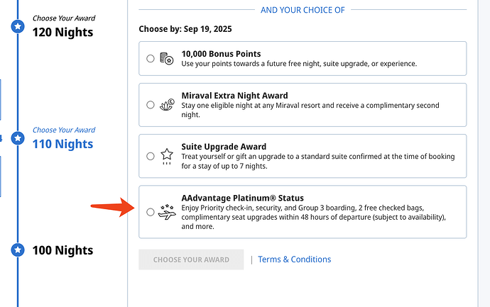Click the star marker beside 100 Nights

point(18,250)
